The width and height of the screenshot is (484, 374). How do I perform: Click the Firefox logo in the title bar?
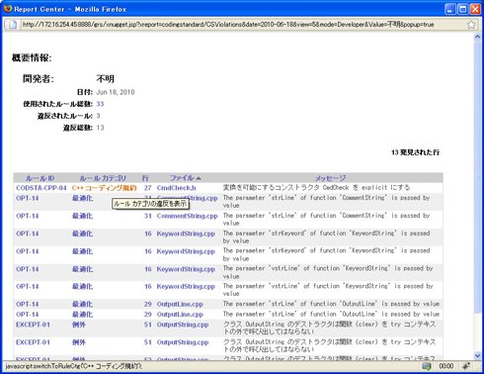(x=7, y=9)
